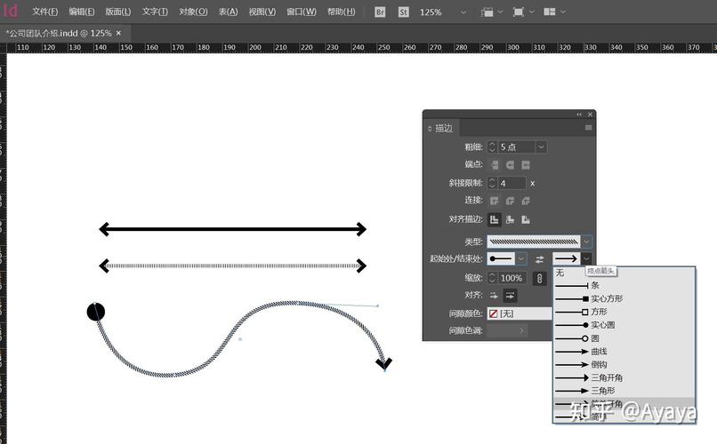The width and height of the screenshot is (717, 444).
Task: Open the stroke weight dropdown
Action: 541,147
